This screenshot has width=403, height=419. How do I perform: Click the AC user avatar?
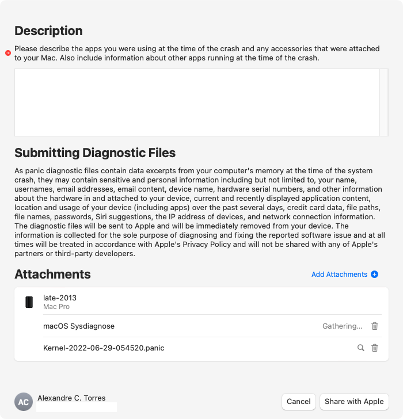coord(24,402)
